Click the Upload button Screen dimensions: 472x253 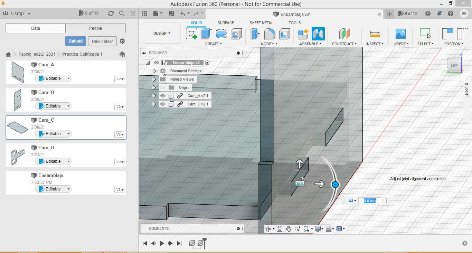[75, 41]
